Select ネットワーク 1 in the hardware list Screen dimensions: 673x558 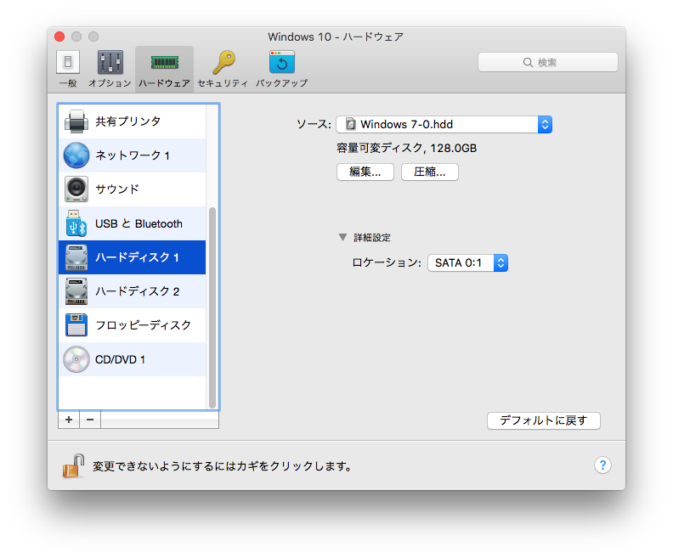pos(133,155)
